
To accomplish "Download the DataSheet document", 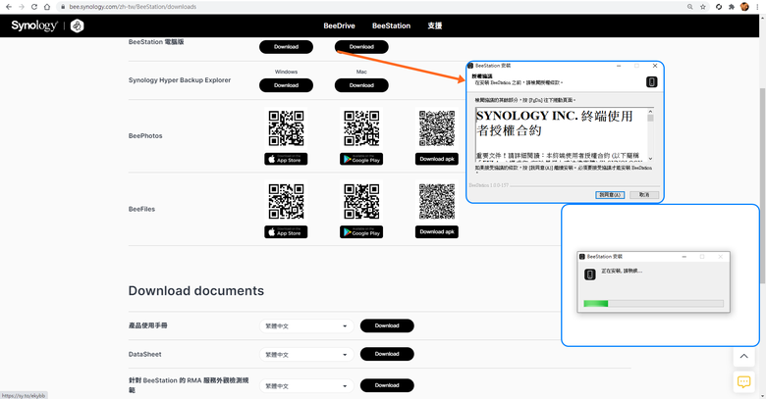I will (x=387, y=354).
